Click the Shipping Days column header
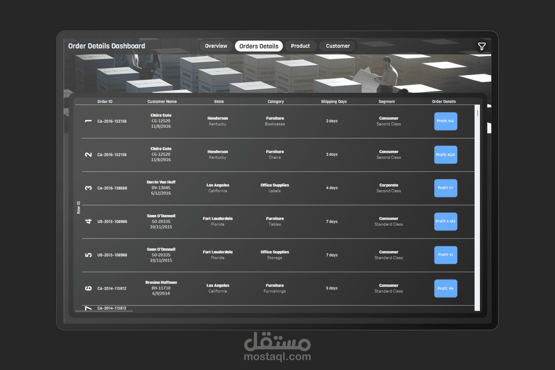 pyautogui.click(x=334, y=102)
